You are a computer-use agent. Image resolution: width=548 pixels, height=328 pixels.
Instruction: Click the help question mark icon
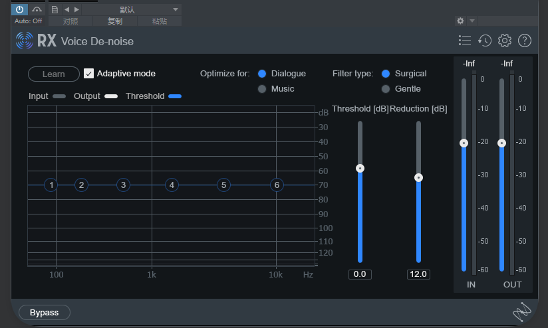(x=525, y=41)
